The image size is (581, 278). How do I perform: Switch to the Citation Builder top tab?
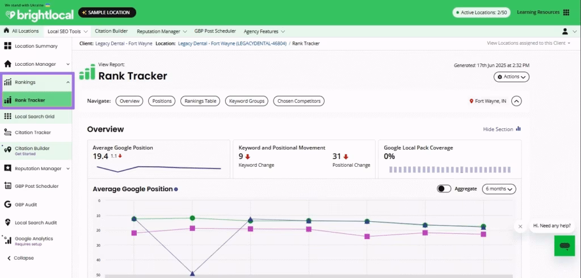tap(112, 31)
